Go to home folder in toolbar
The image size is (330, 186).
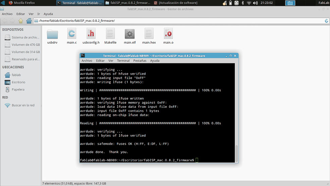point(29,20)
